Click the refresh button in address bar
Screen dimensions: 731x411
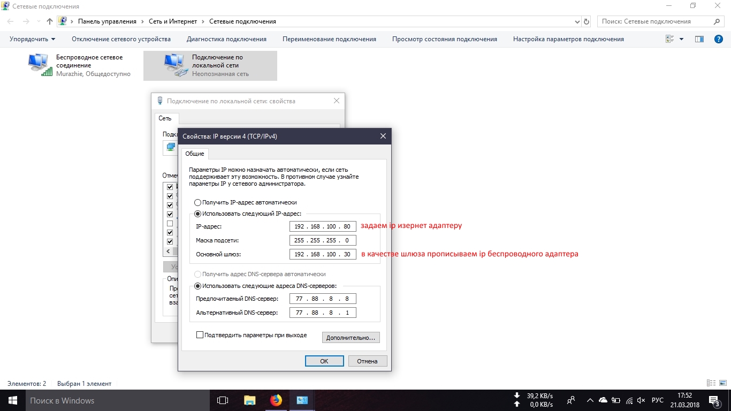coord(587,22)
